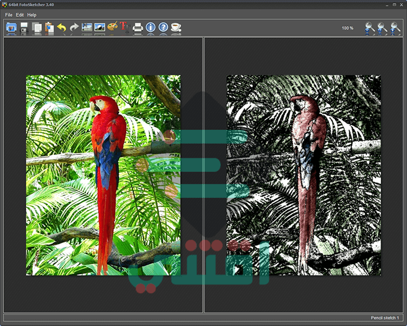Viewport: 407px width, 326px height.
Task: Click the 'Pencil sketch 1' status bar text
Action: 385,318
